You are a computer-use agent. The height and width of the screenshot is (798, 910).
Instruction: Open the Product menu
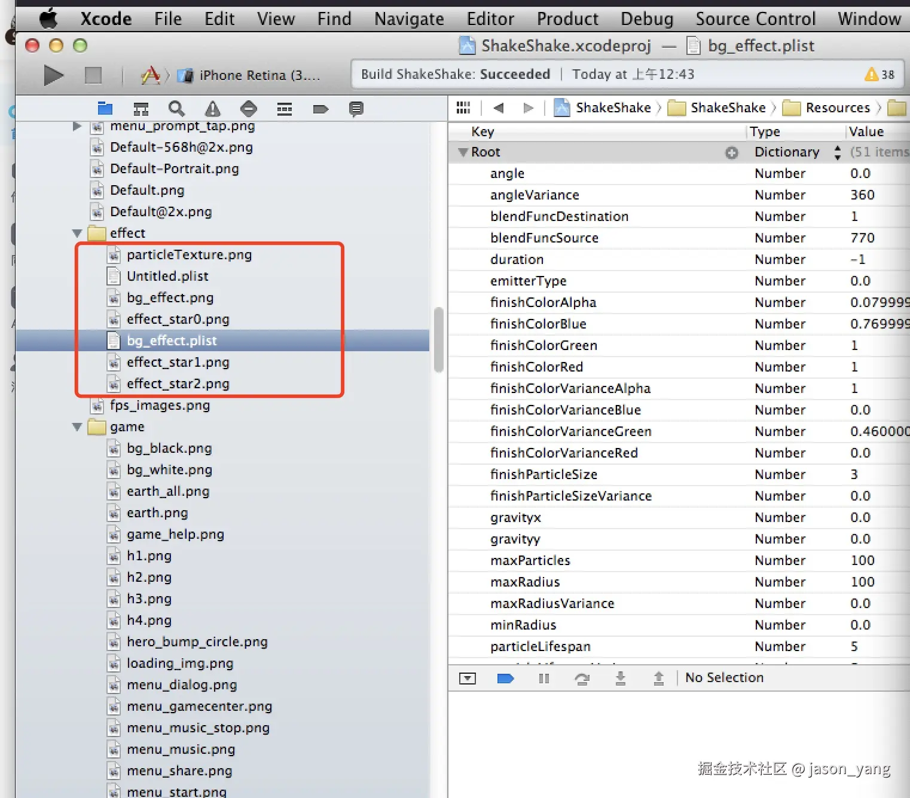click(567, 19)
